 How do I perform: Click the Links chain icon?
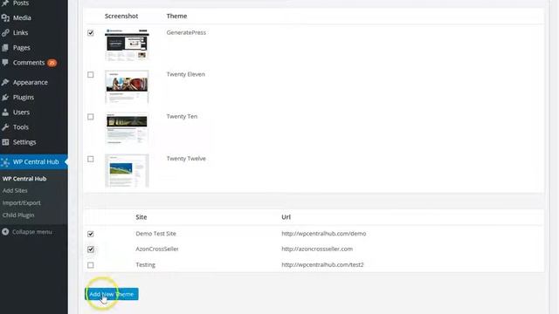[5, 33]
